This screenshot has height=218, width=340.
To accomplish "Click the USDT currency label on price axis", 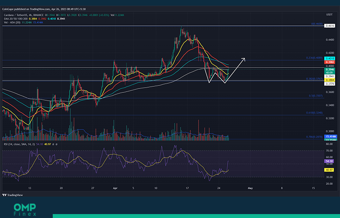I will coord(330,14).
